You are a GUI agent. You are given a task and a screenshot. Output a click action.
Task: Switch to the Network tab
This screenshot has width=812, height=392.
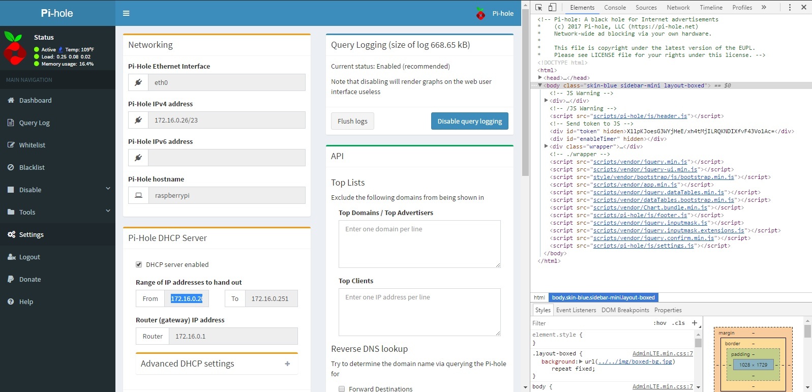pos(678,8)
